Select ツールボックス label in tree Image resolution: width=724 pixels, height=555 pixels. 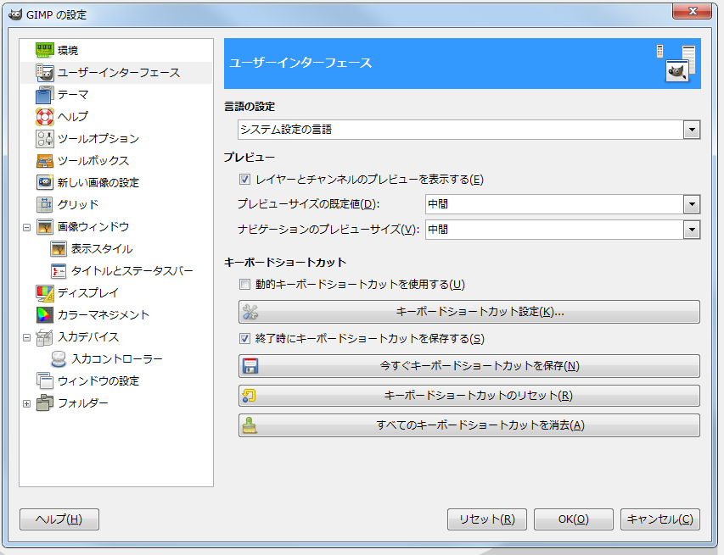(93, 161)
